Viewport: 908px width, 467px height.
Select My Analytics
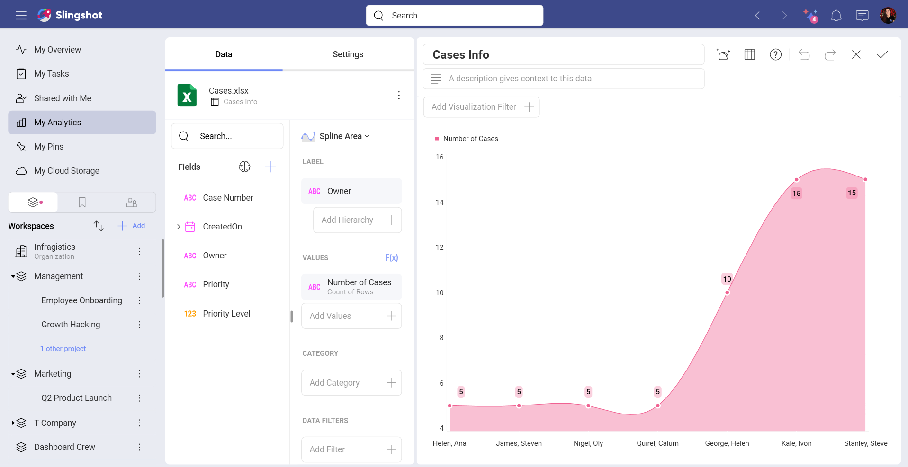tap(82, 123)
